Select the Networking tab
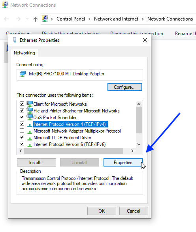Viewport: 196px width, 232px height. click(24, 53)
